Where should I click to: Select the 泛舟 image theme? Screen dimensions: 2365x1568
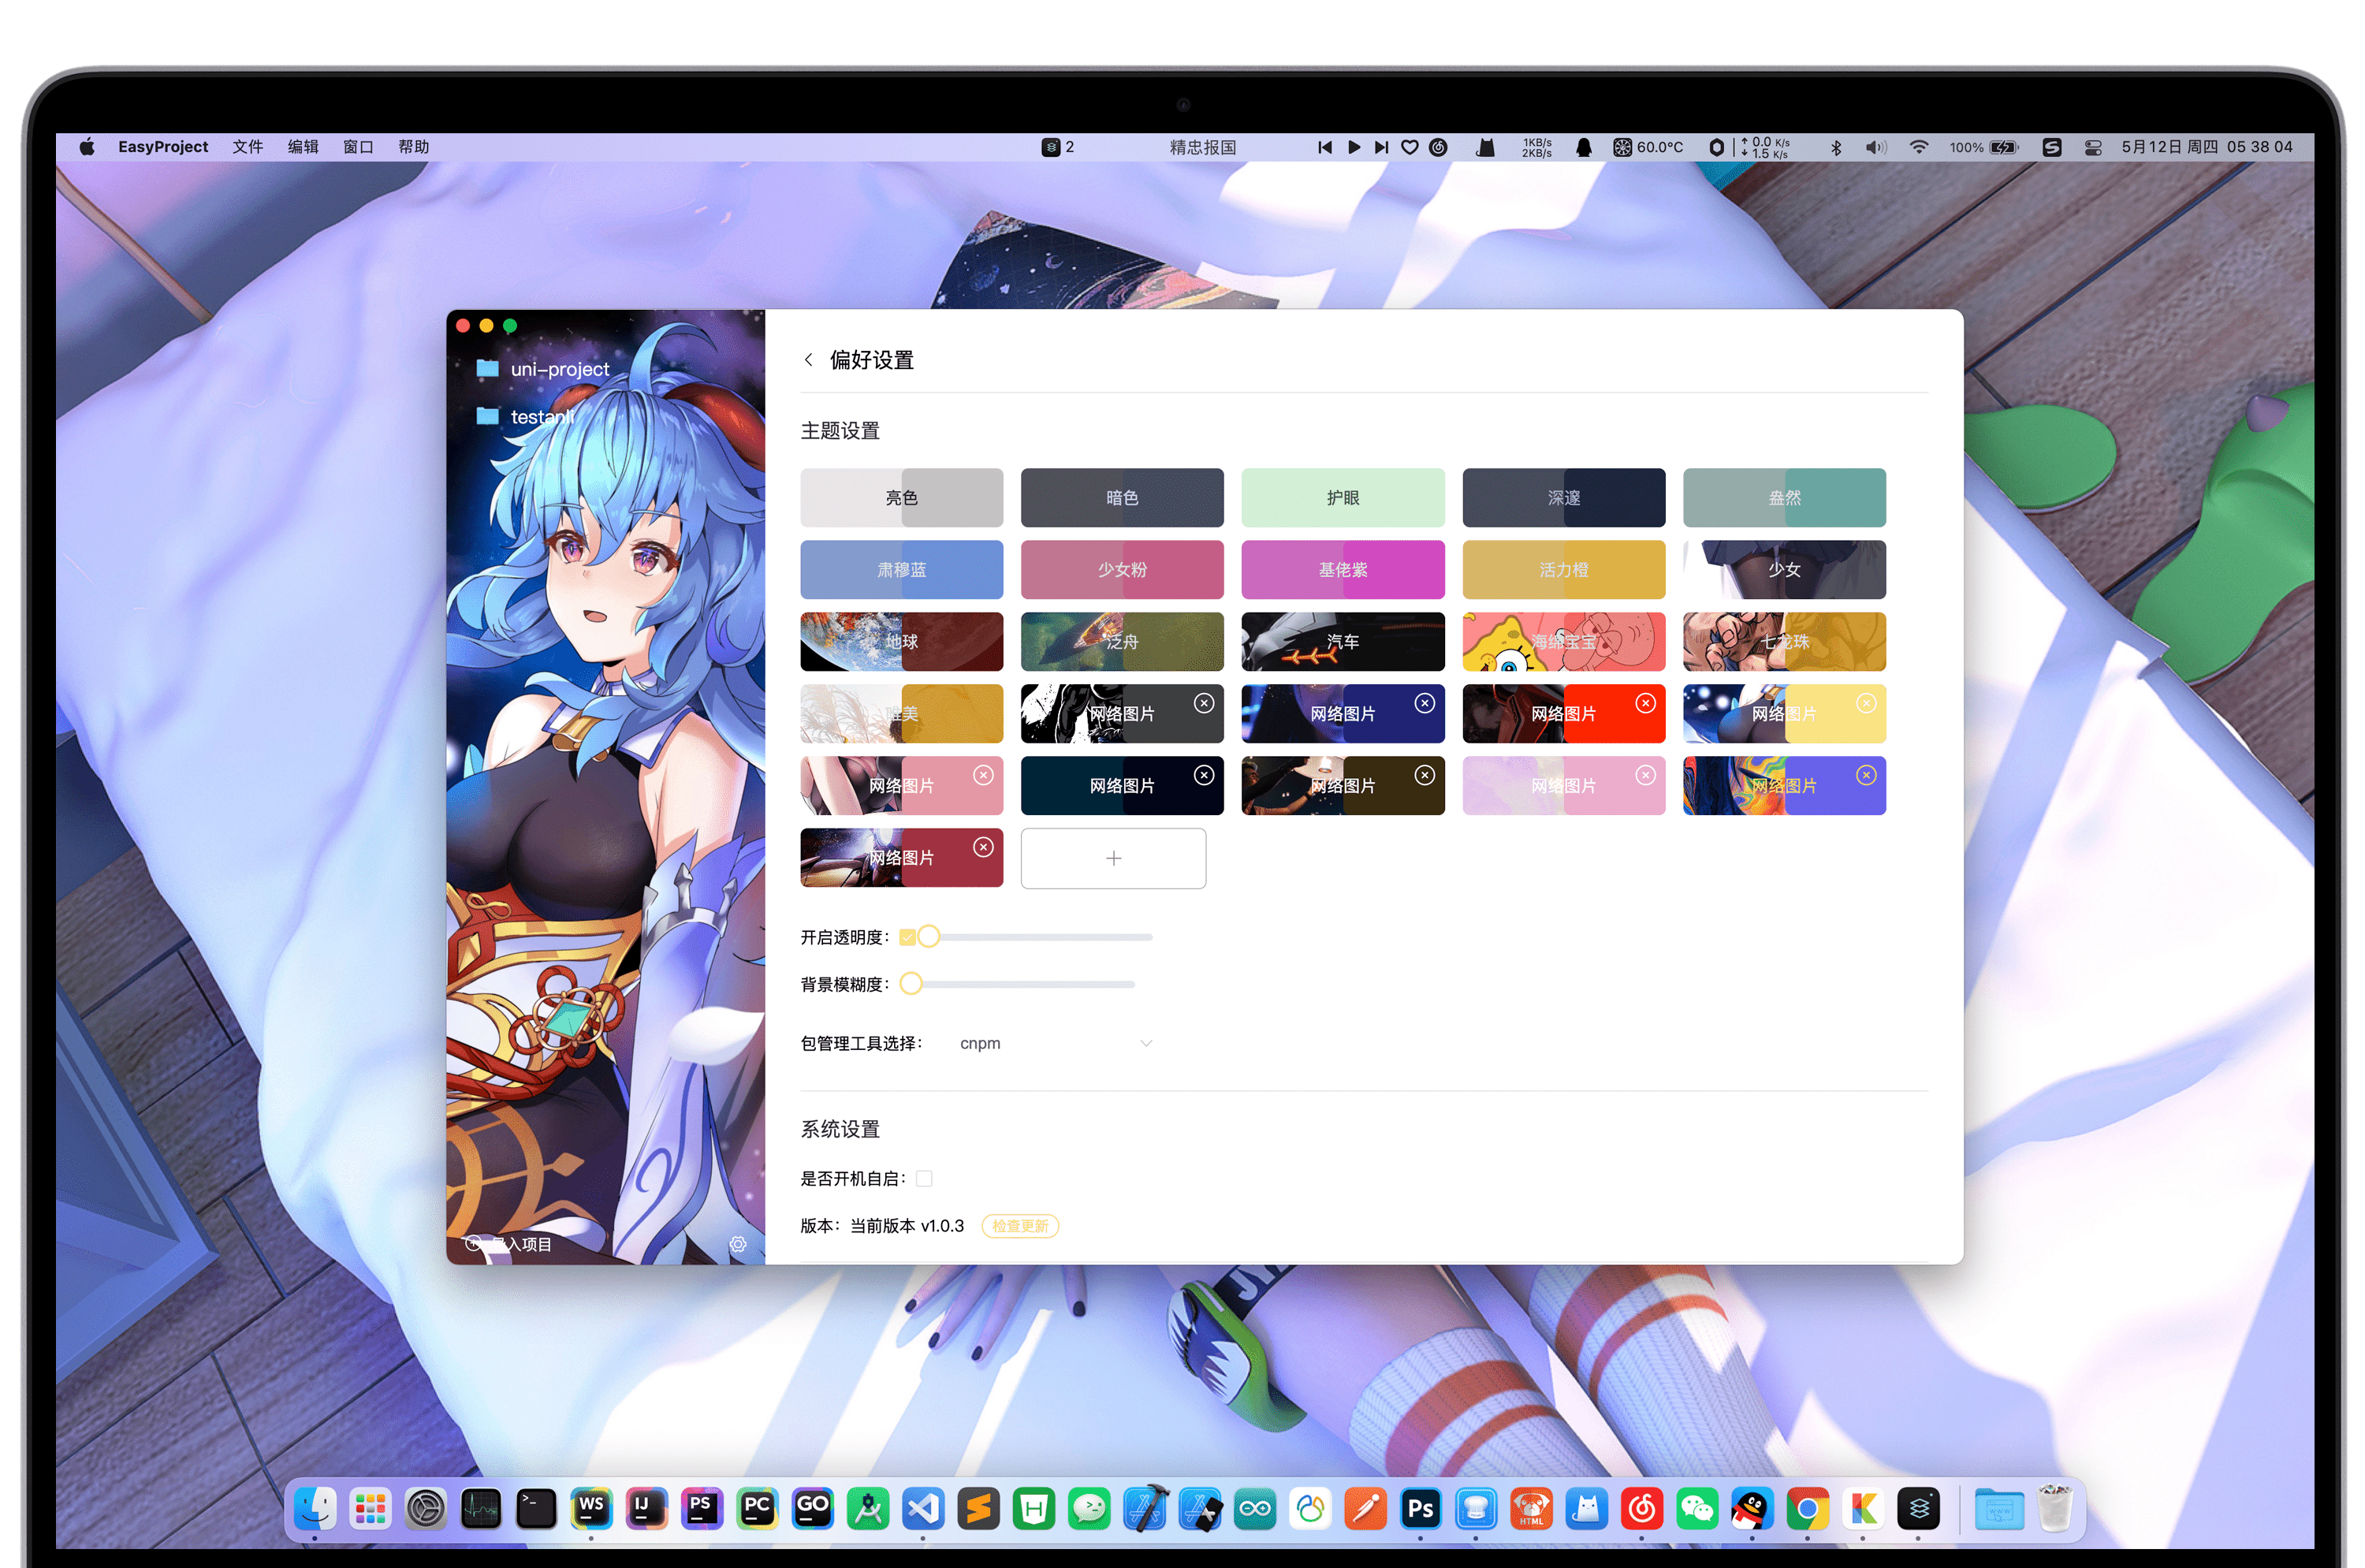1122,641
